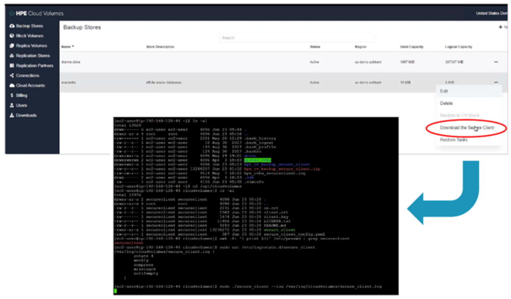Click the Replication Stores sidebar icon
Image resolution: width=511 pixels, height=299 pixels.
pos(12,56)
